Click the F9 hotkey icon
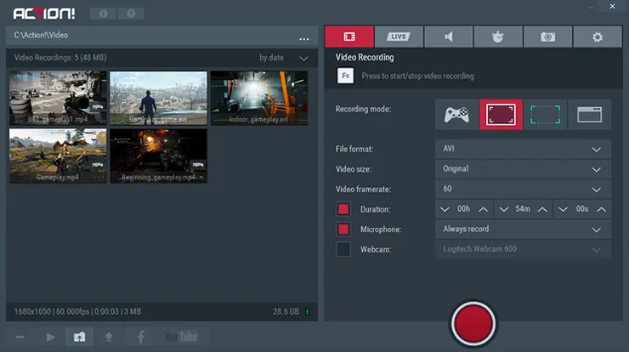 coord(346,76)
